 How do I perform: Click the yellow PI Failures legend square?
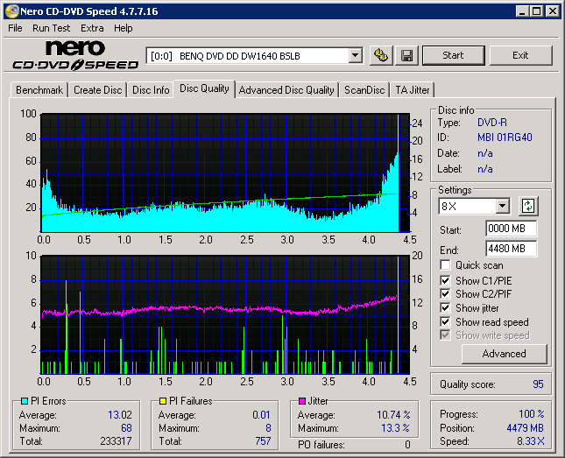click(163, 401)
